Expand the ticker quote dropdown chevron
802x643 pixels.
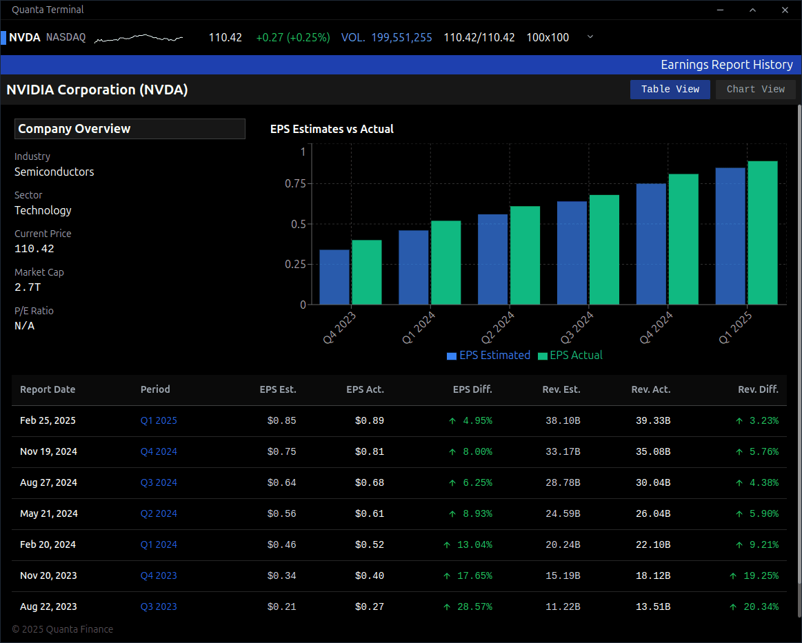tap(590, 37)
